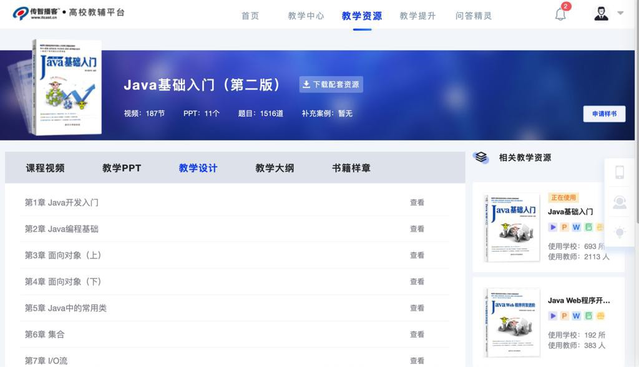Click the Word icon under Java基础入门
This screenshot has width=639, height=367.
pyautogui.click(x=576, y=227)
